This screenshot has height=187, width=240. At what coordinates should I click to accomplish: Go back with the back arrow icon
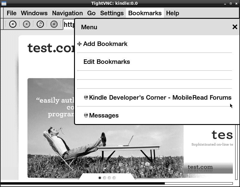pyautogui.click(x=13, y=24)
